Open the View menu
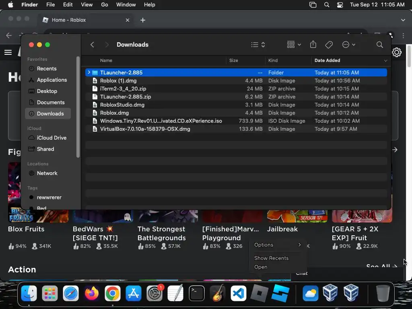Image resolution: width=412 pixels, height=309 pixels. tap(87, 5)
